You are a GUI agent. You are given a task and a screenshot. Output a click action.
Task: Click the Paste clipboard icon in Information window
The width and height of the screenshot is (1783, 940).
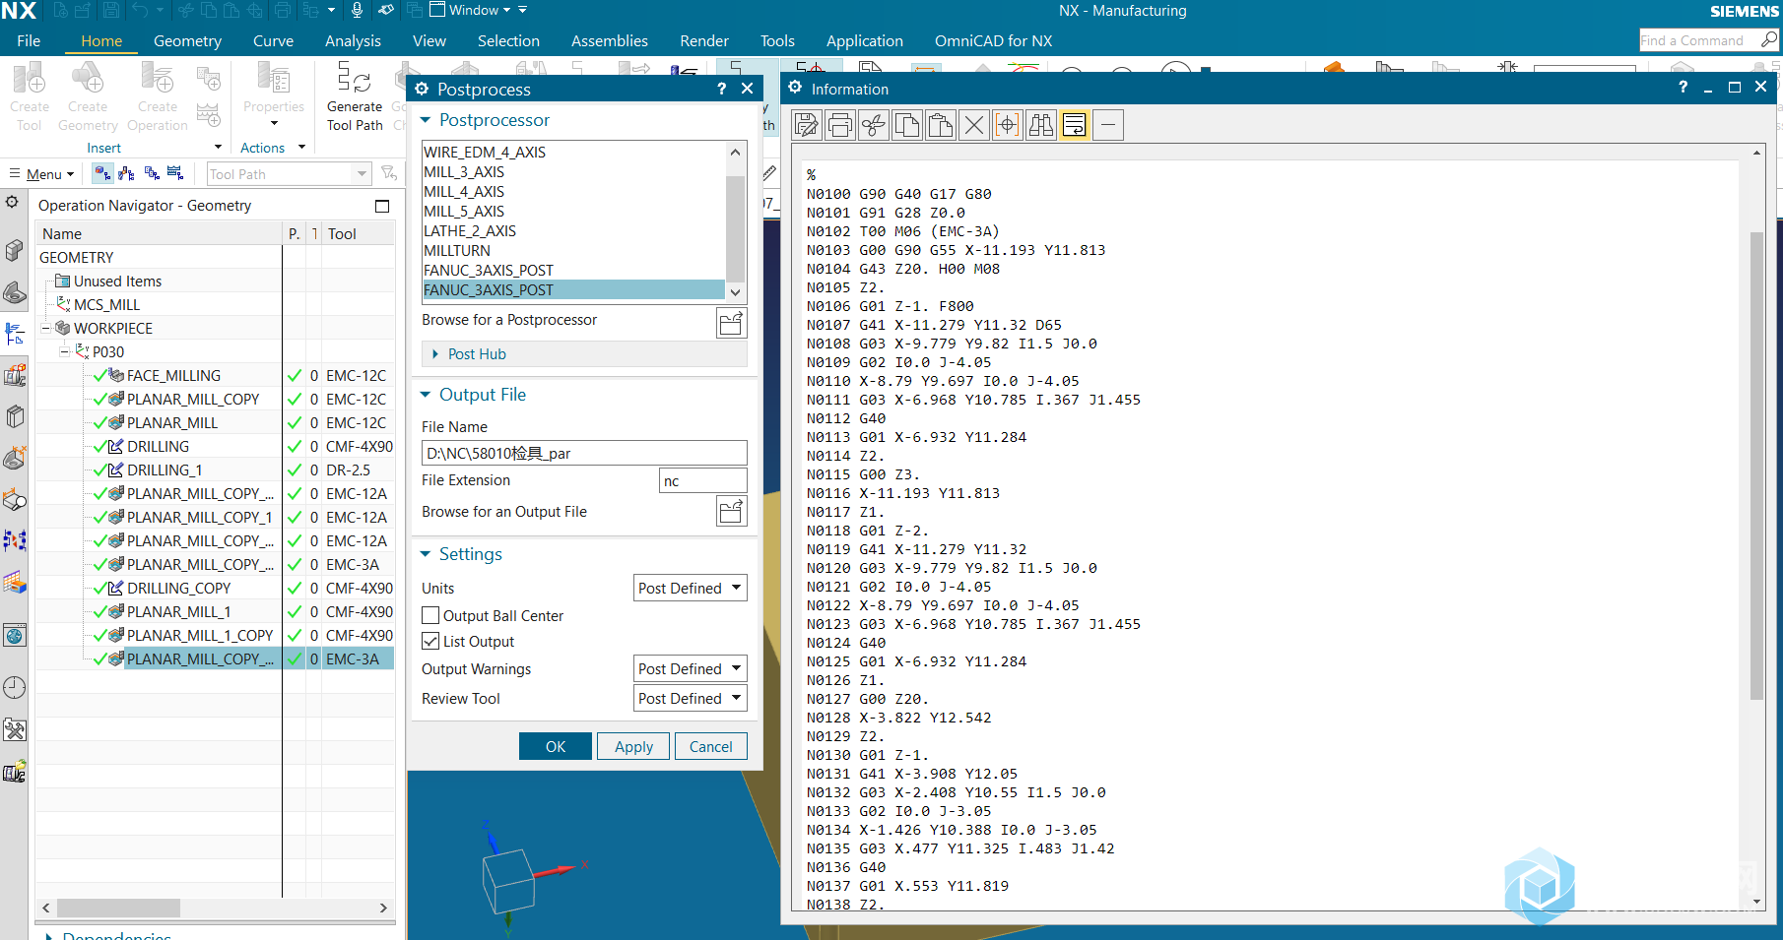tap(941, 125)
